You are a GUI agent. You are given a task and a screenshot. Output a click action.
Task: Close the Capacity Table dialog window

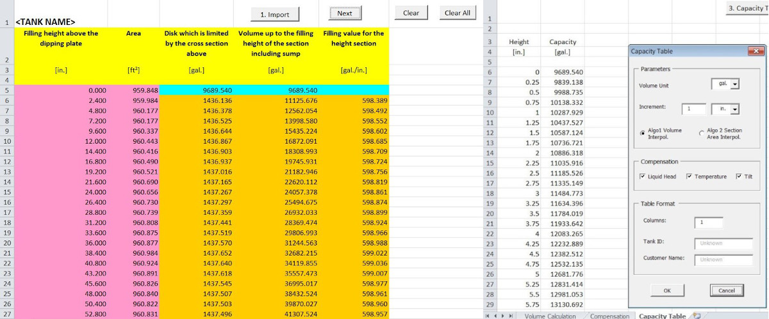(756, 51)
